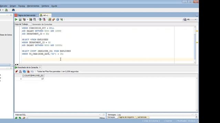Screen dimensions: 220x123
Task: Maximize the Historial SQL panel
Action: [104, 115]
